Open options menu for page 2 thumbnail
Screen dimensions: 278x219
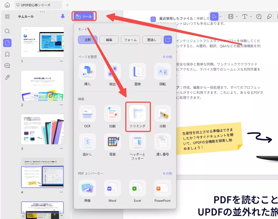pos(61,105)
